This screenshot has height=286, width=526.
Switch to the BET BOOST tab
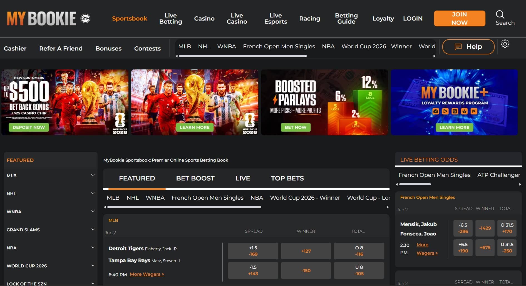195,178
